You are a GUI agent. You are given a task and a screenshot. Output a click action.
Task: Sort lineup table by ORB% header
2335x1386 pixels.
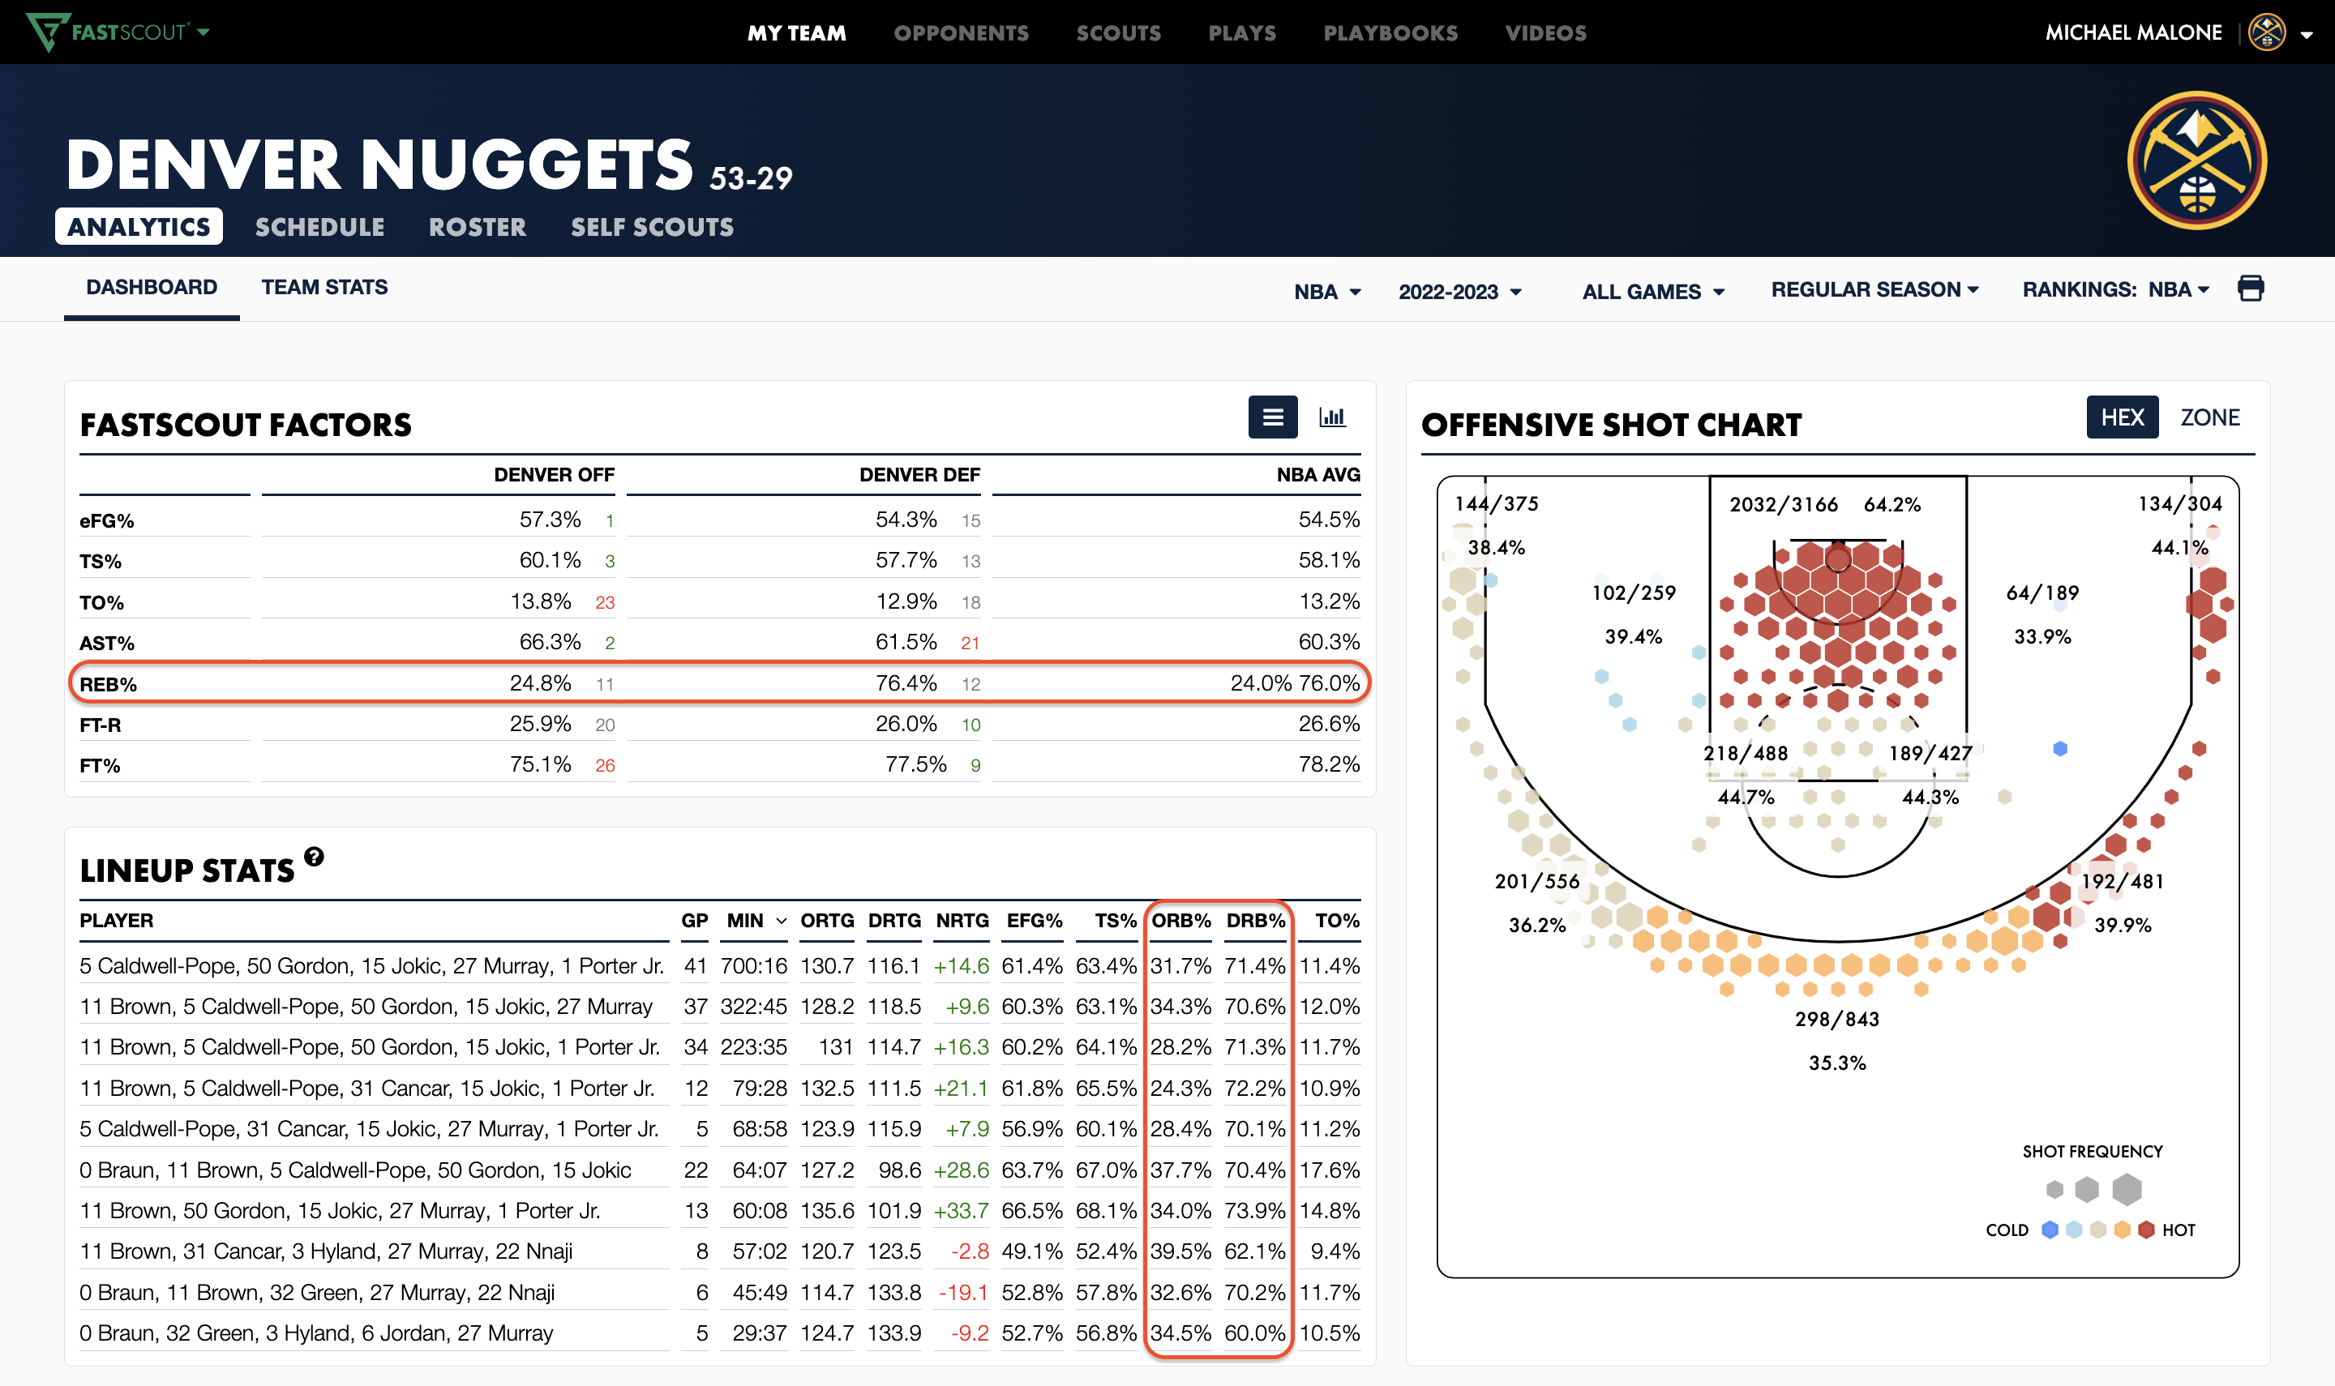tap(1180, 920)
